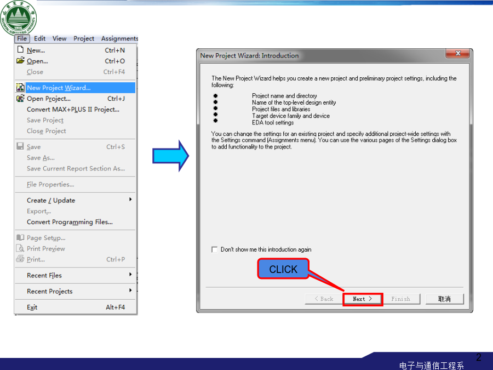Screen dimensions: 493x370
Task: Open the Assignments menu
Action: pos(119,38)
